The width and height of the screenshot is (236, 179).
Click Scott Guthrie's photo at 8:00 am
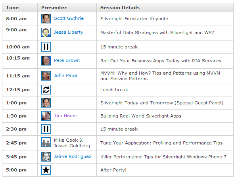click(x=46, y=19)
